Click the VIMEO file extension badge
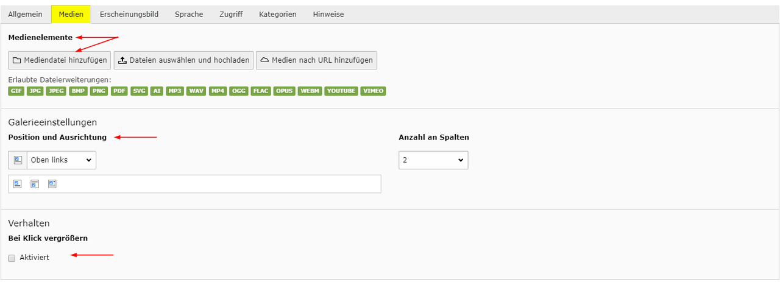 coord(373,91)
